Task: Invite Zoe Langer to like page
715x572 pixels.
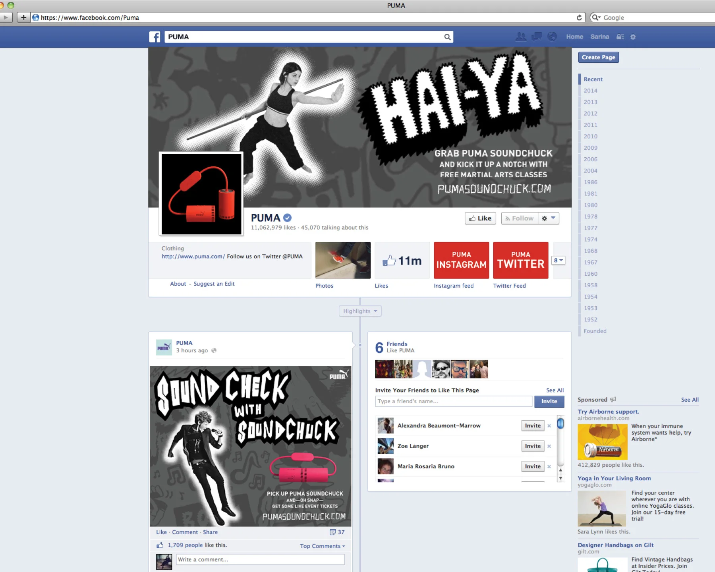Action: click(533, 446)
